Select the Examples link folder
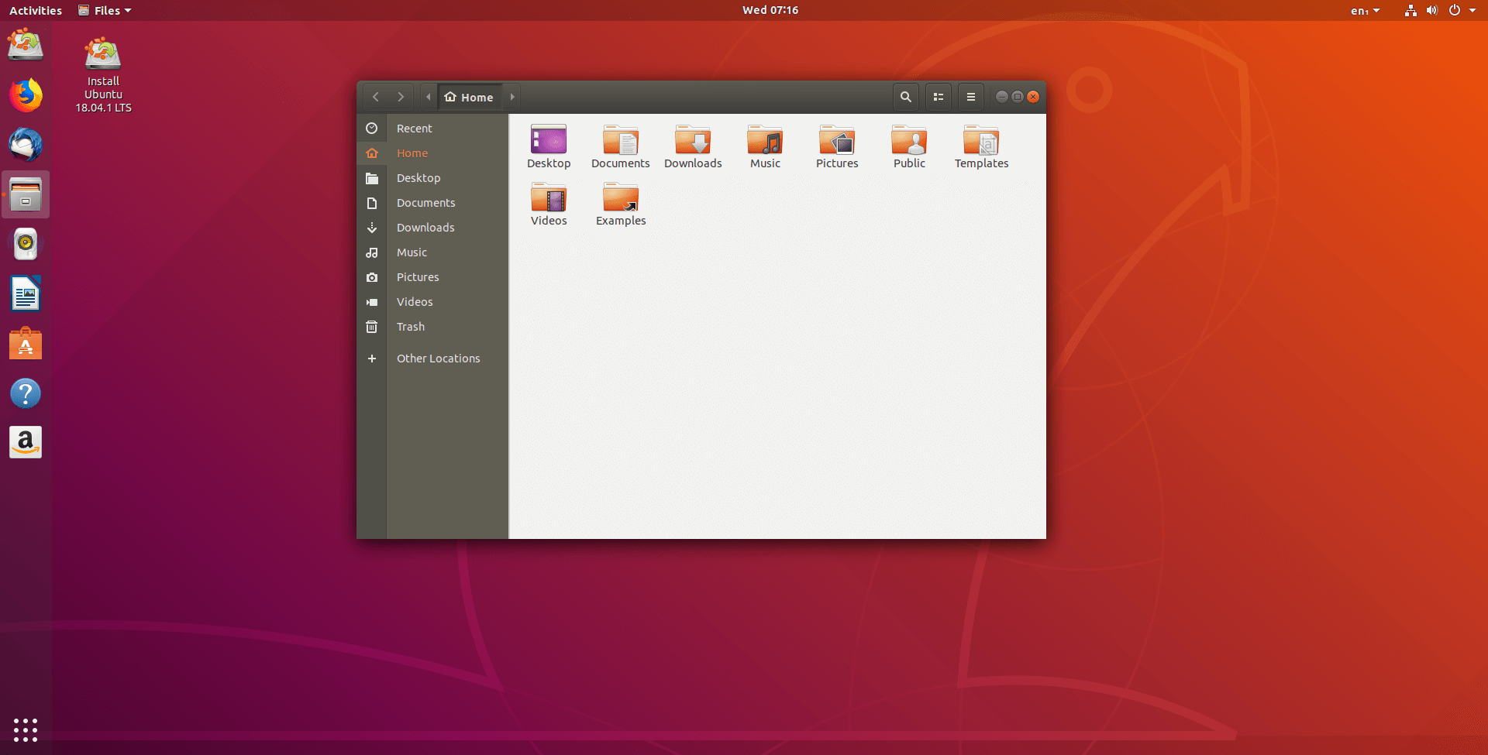1488x755 pixels. (621, 204)
